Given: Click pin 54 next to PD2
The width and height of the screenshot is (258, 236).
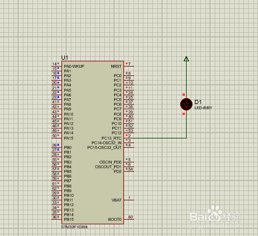Looking at the screenshot, I should pyautogui.click(x=130, y=169).
